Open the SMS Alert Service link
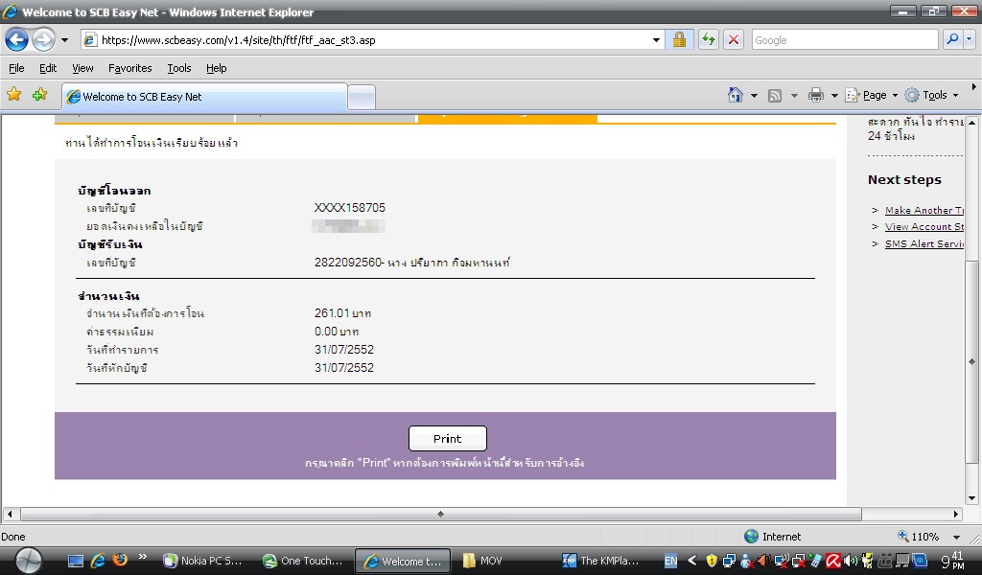Viewport: 982px width, 575px height. tap(924, 244)
